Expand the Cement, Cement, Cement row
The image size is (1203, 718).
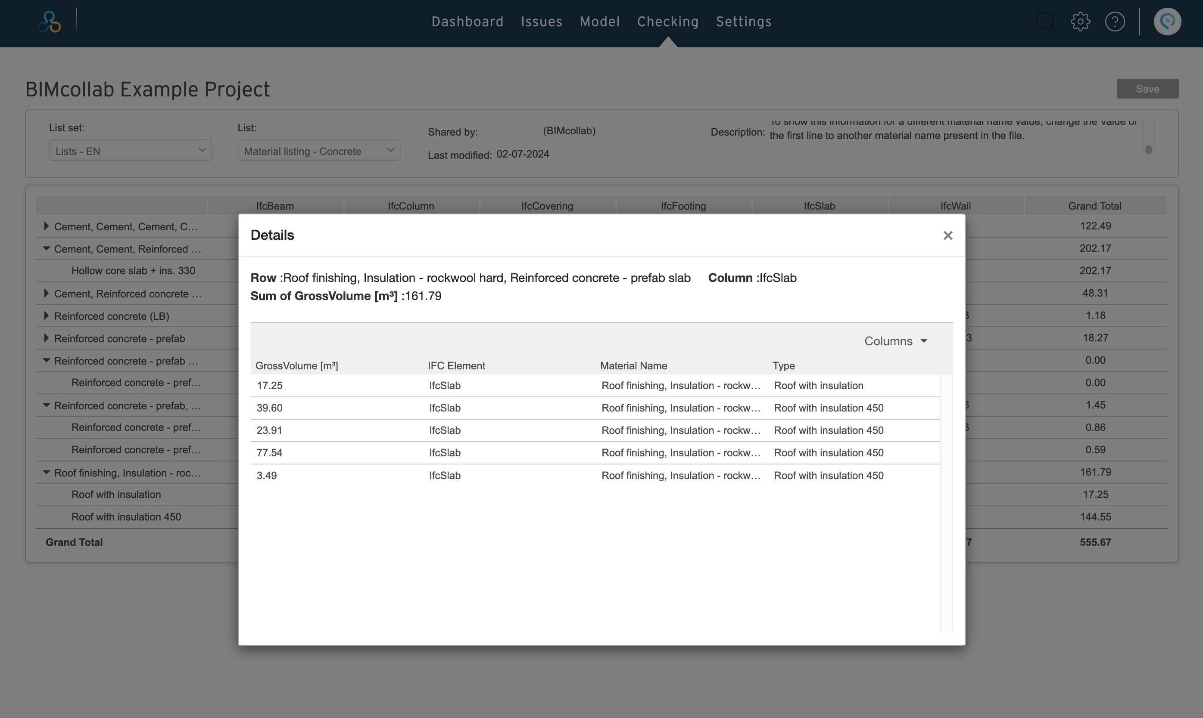pos(46,226)
